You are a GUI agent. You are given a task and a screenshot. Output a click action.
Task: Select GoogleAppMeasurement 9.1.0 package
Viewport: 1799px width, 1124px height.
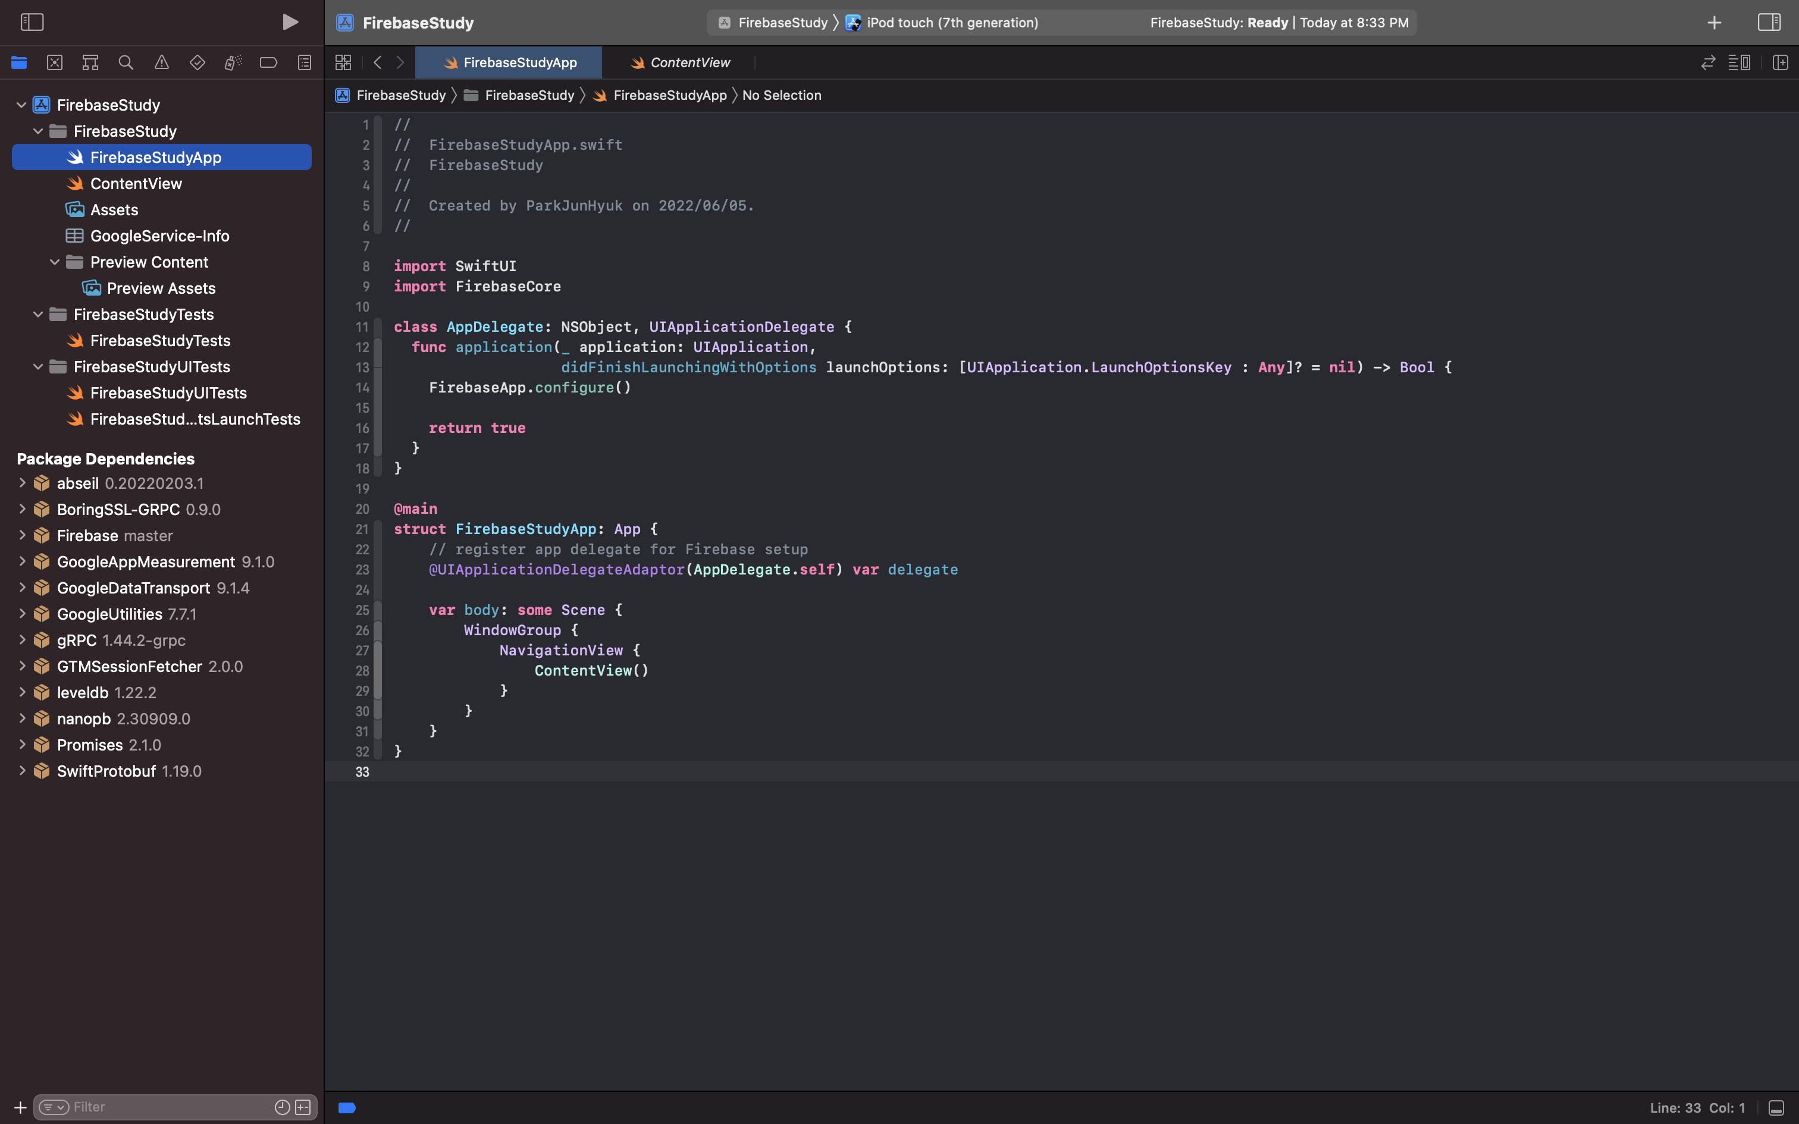[x=161, y=562]
